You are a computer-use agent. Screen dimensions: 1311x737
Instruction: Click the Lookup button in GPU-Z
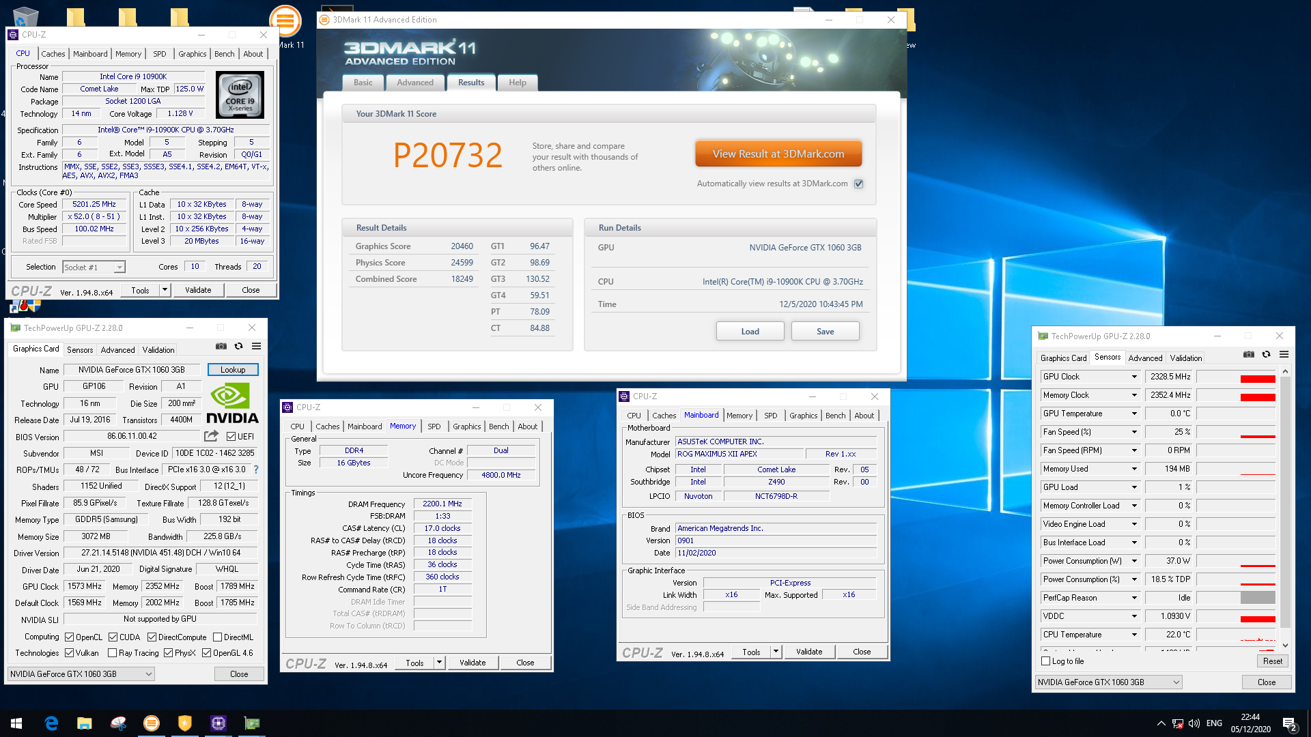tap(233, 370)
